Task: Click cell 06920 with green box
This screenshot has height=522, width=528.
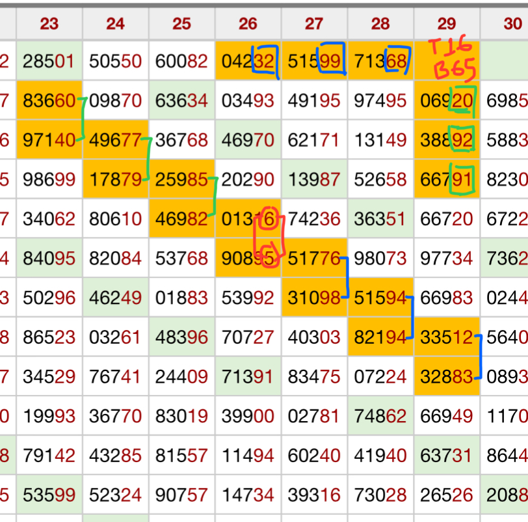Action: (447, 100)
